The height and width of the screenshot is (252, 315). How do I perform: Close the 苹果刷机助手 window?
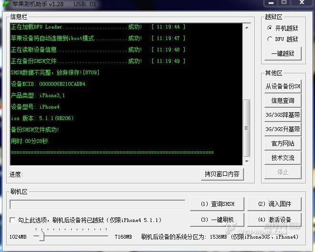(303, 4)
